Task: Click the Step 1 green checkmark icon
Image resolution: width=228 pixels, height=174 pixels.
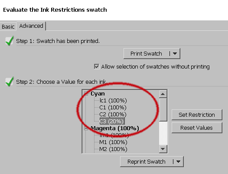Action: 10,41
